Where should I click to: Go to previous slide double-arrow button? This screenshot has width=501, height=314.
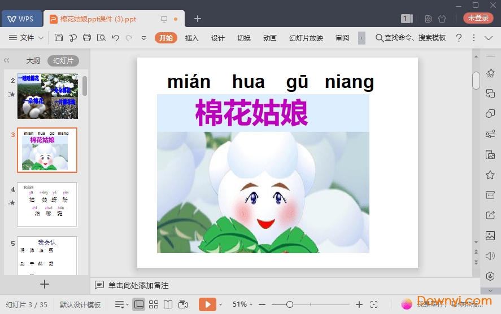point(476,252)
